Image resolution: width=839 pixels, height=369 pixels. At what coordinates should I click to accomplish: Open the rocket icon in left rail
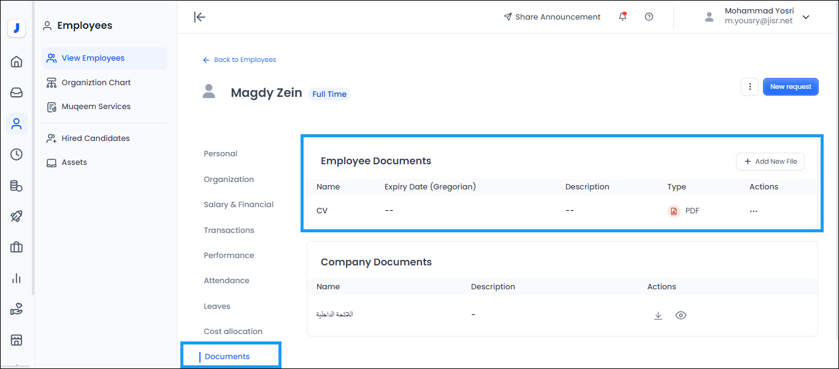point(17,216)
